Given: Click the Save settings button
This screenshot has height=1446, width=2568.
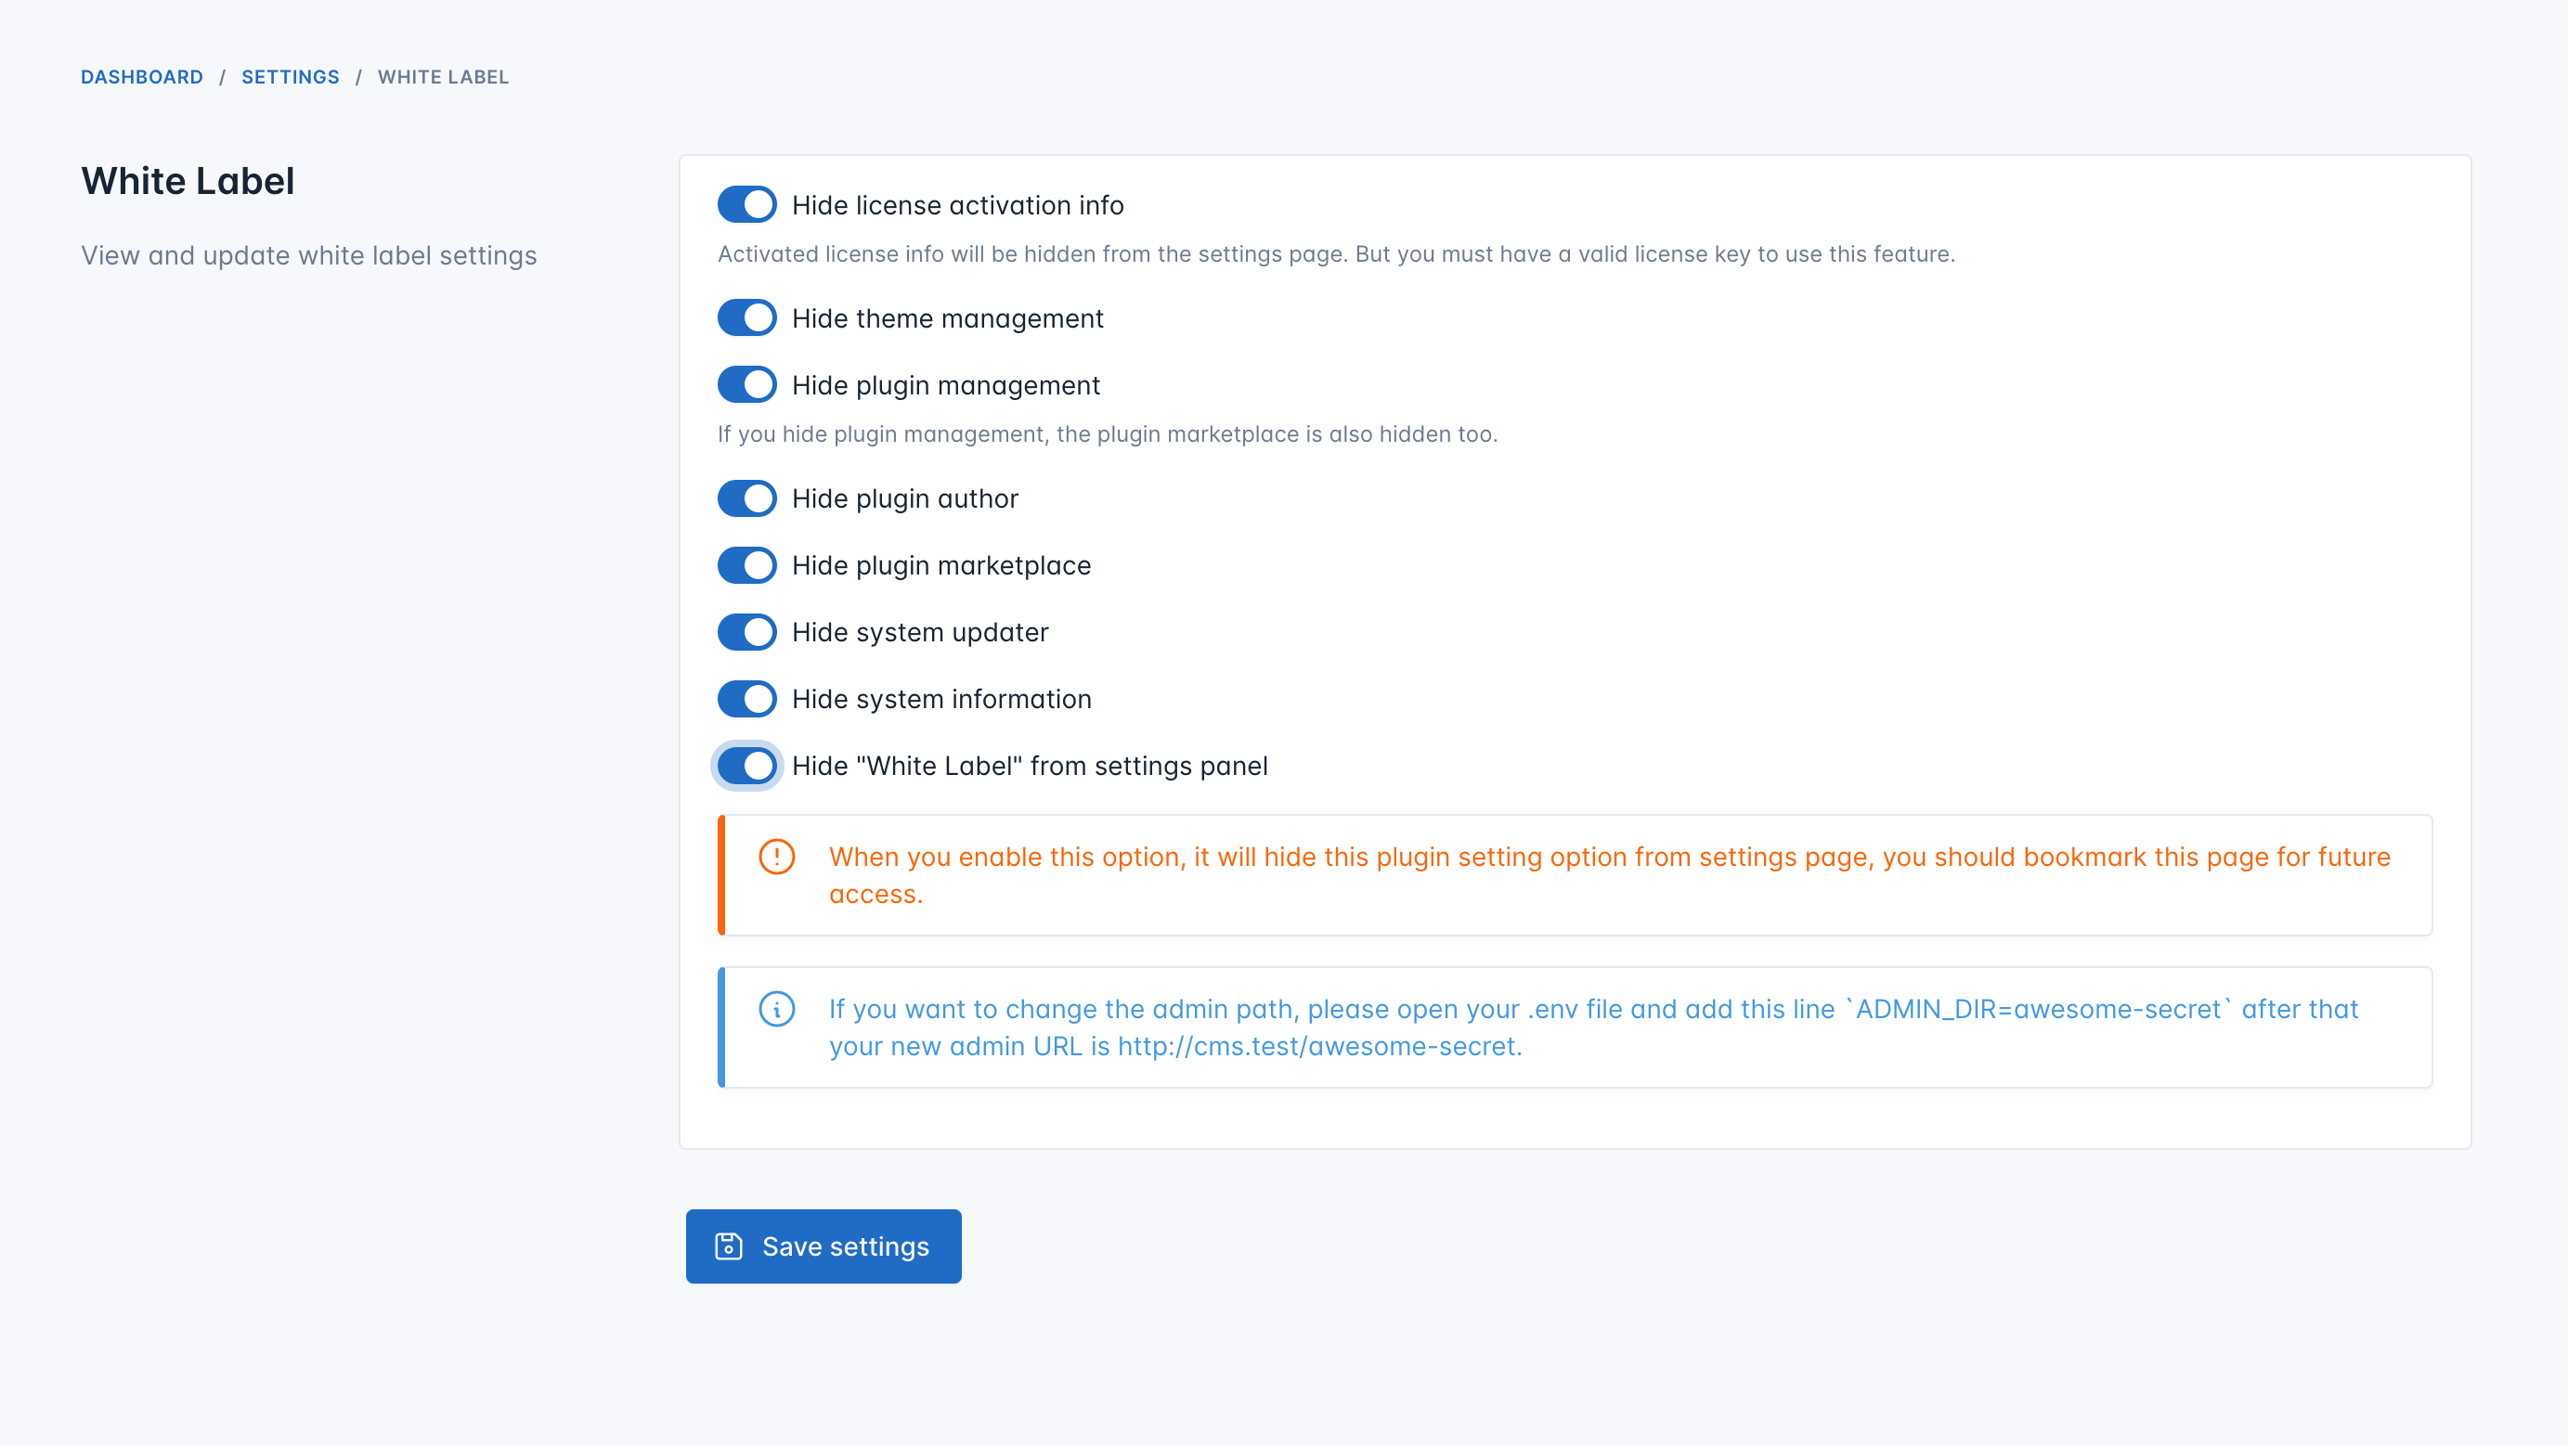Looking at the screenshot, I should [824, 1246].
